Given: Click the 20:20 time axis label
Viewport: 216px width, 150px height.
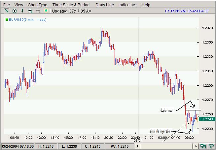Looking at the screenshot, I should point(109,137).
